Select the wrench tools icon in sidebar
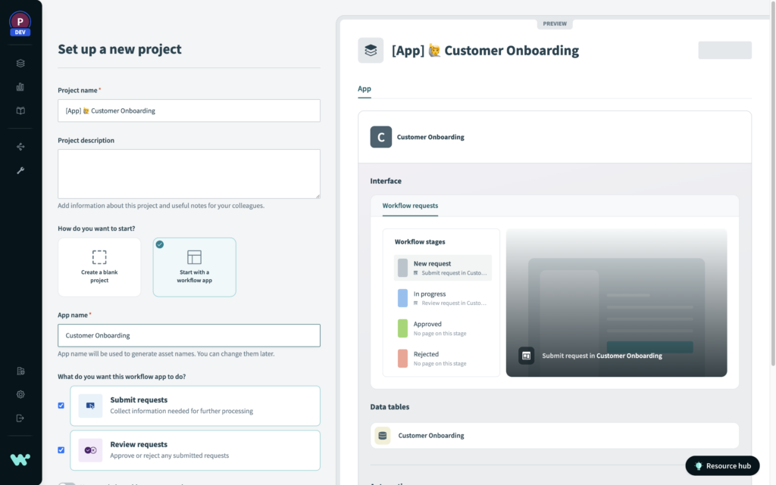 (x=20, y=170)
